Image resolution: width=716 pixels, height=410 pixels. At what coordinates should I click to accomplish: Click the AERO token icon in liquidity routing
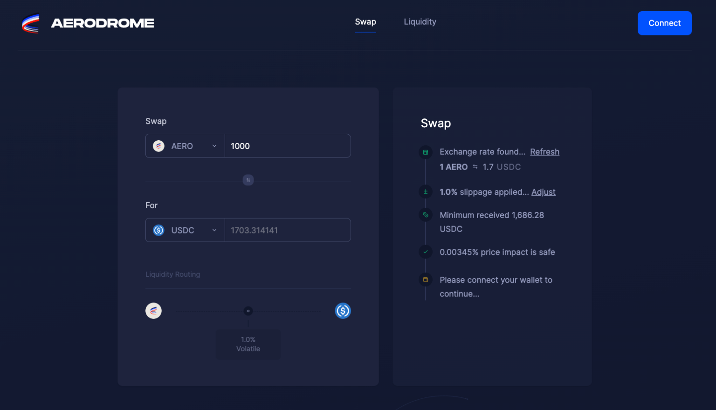coord(153,311)
